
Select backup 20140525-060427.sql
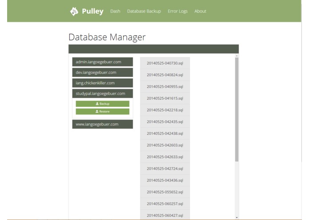coord(165,215)
